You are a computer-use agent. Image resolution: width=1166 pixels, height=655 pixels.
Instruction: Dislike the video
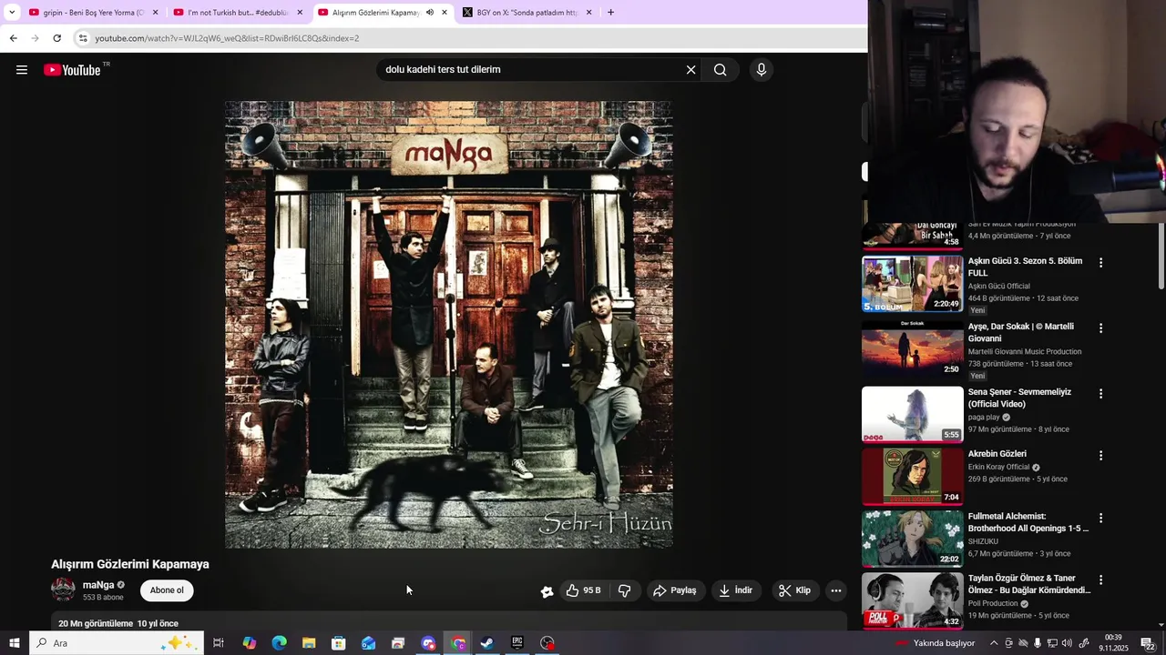point(624,590)
